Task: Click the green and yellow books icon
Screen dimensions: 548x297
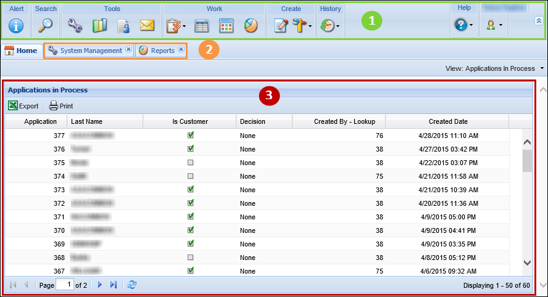Action: [99, 25]
